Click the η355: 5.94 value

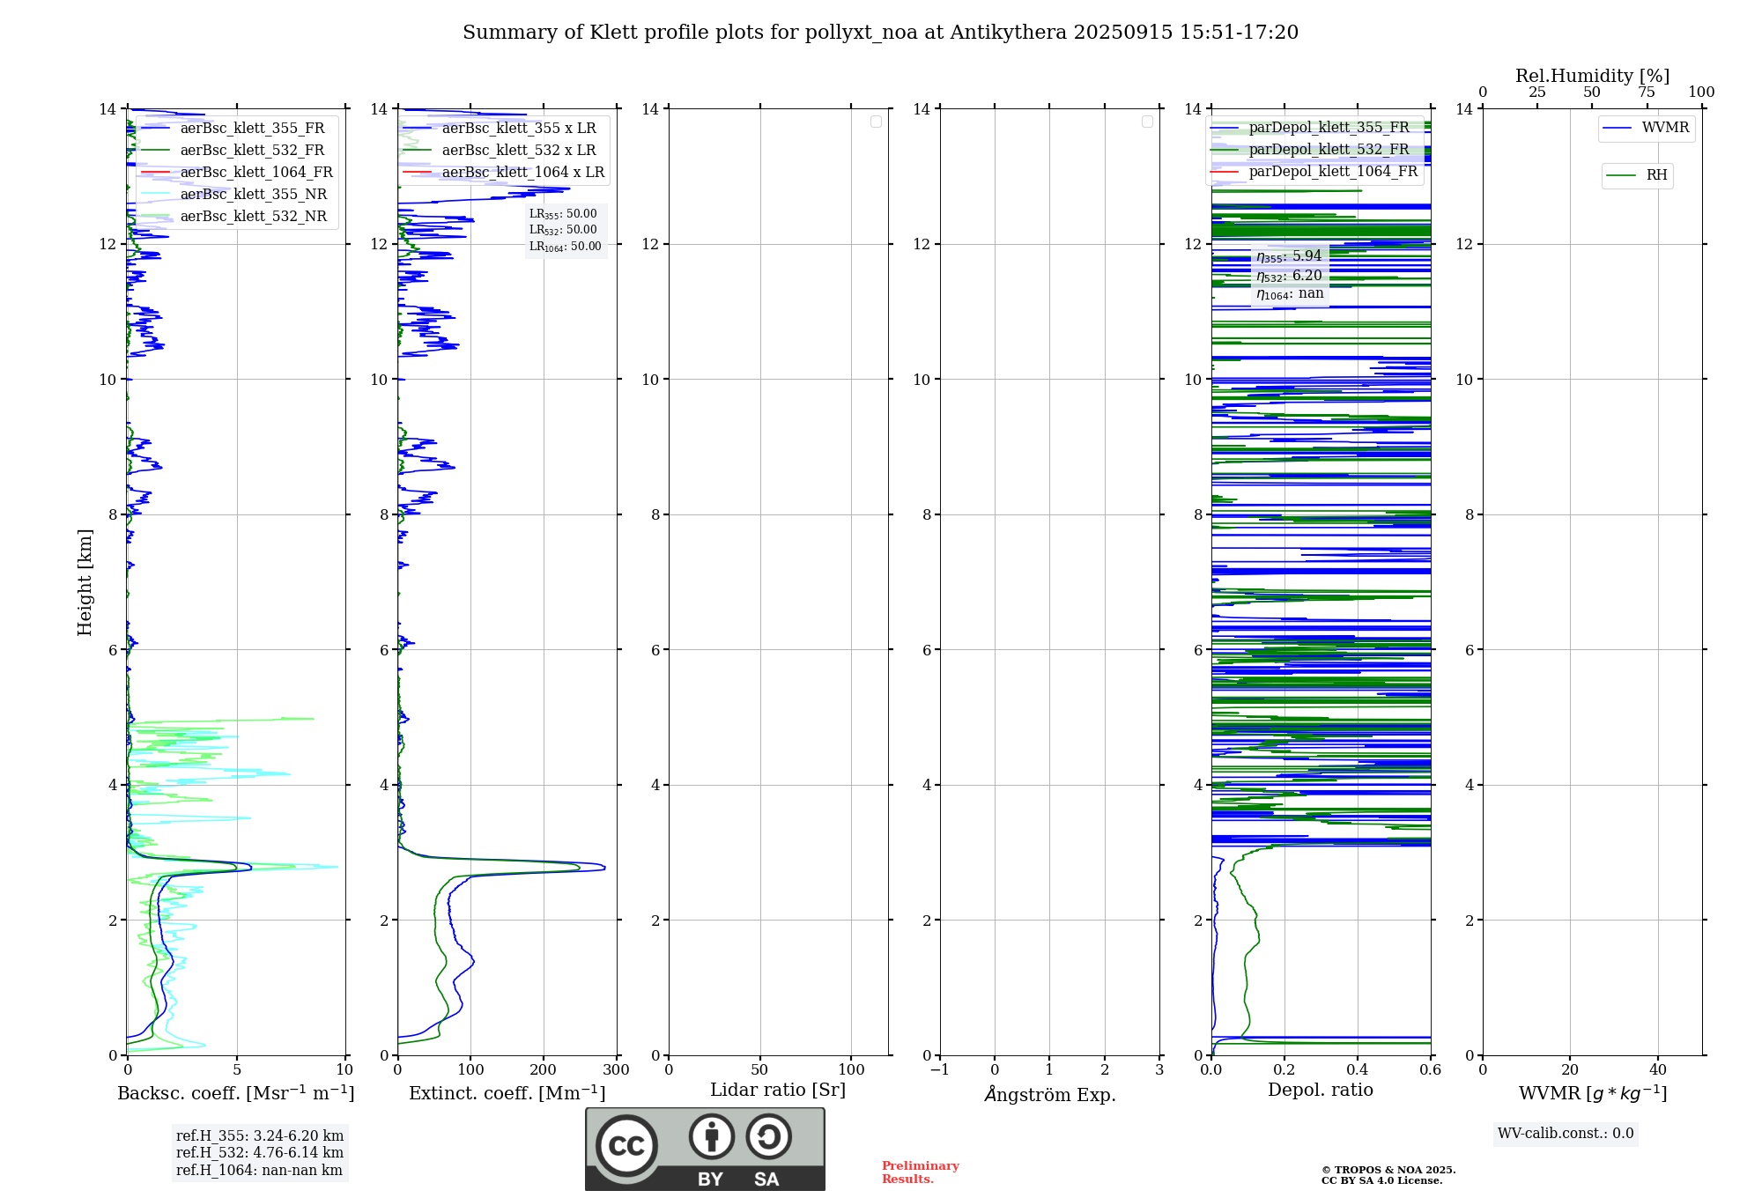[1289, 256]
